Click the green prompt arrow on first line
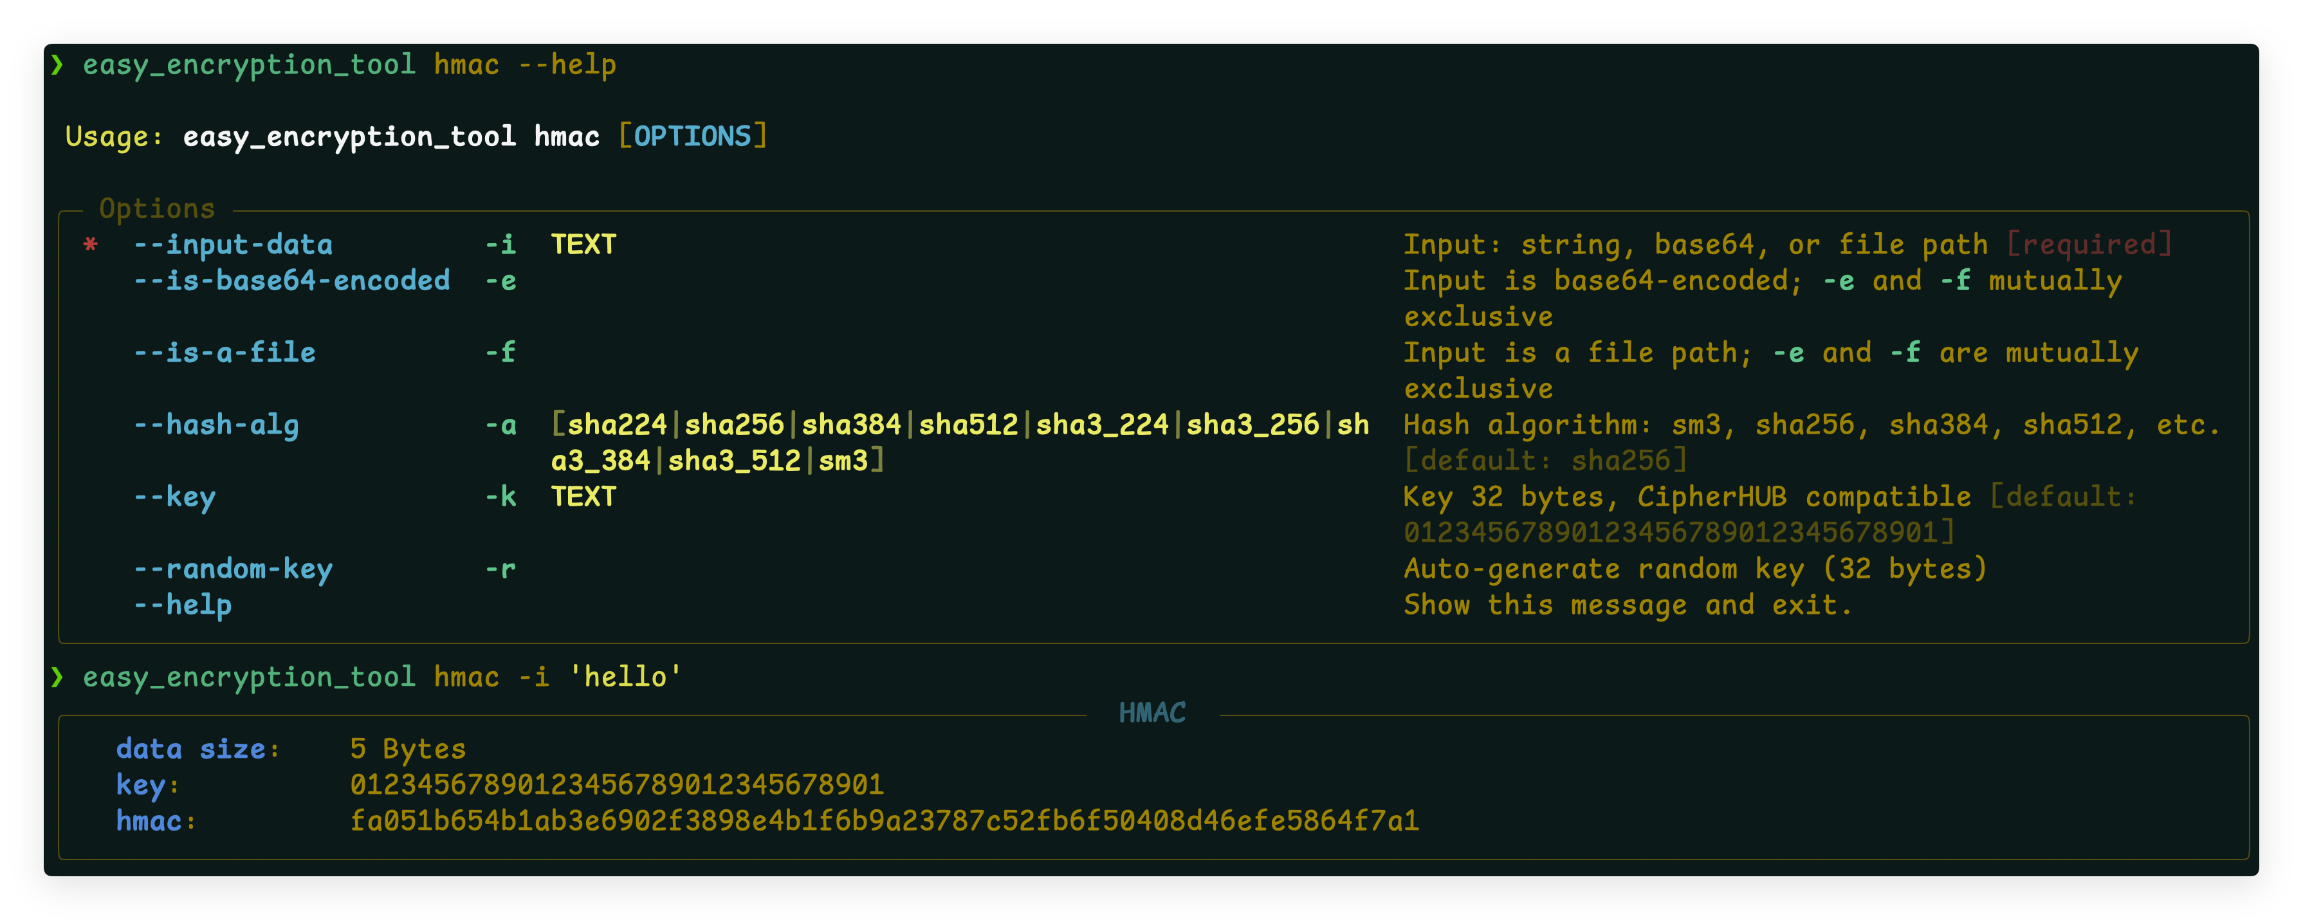The width and height of the screenshot is (2303, 920). pos(57,64)
